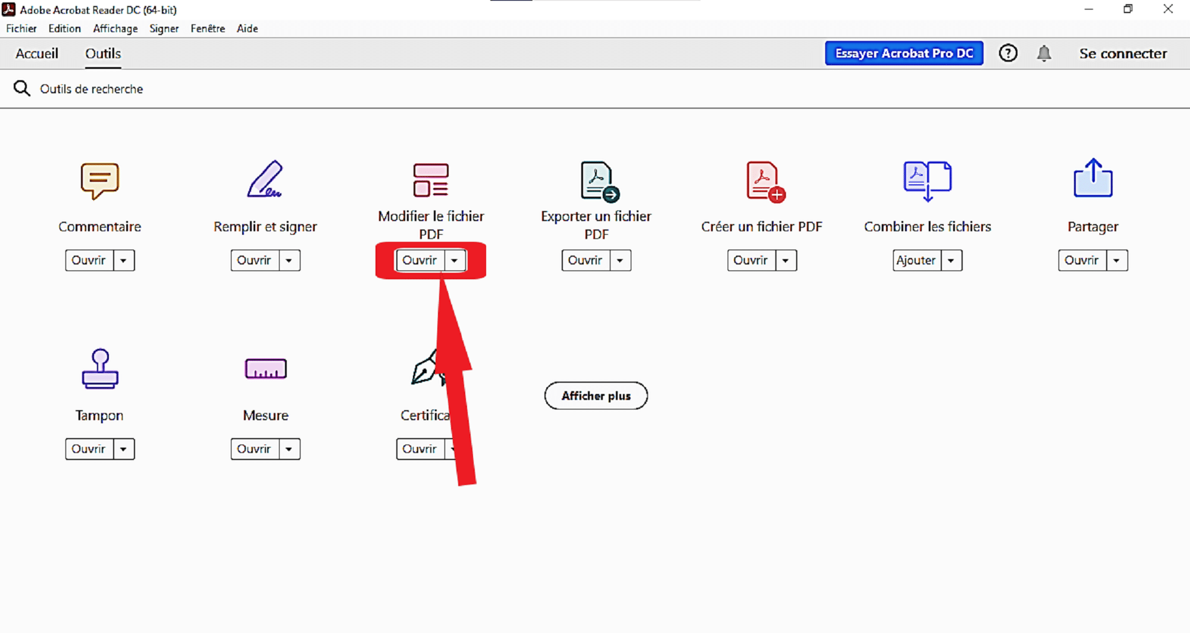Click the Combiner les fichiers icon
The width and height of the screenshot is (1190, 633).
coord(928,181)
